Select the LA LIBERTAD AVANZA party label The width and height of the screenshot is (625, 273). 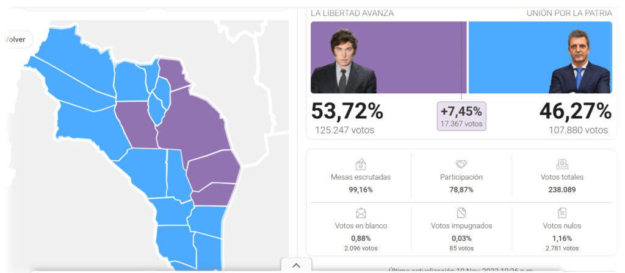click(352, 13)
